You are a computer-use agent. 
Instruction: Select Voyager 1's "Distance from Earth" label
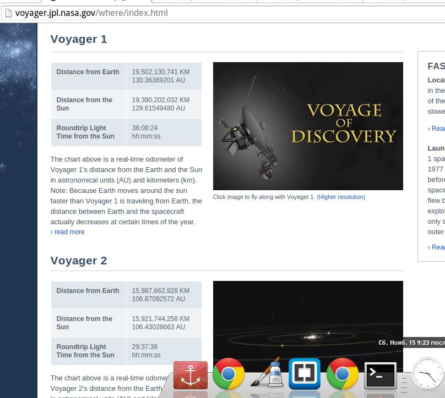pos(88,72)
